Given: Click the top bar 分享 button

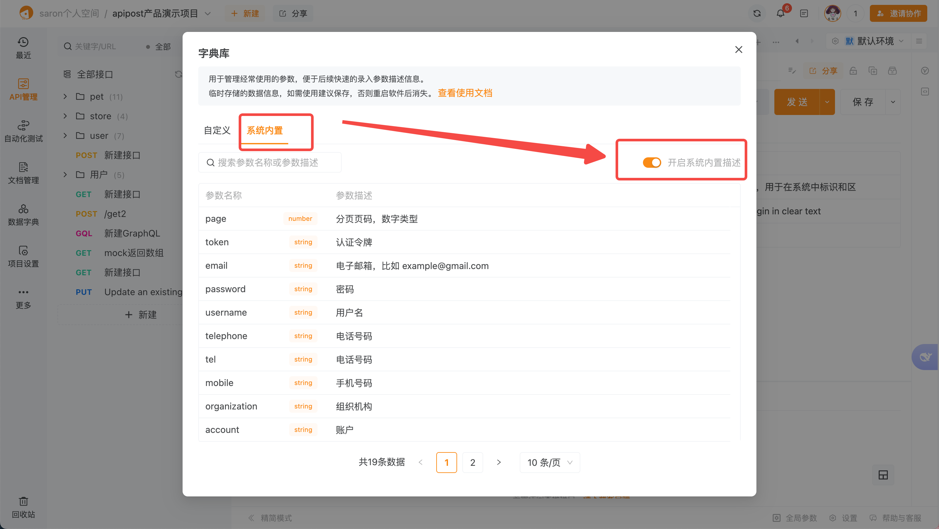Looking at the screenshot, I should tap(293, 13).
